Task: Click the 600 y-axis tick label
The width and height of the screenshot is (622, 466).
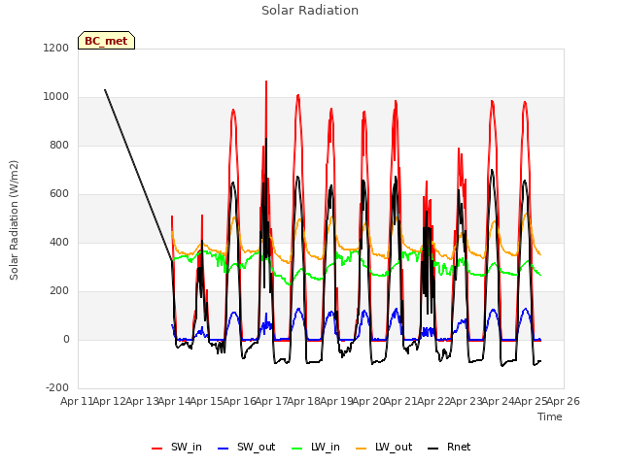Action: 59,194
